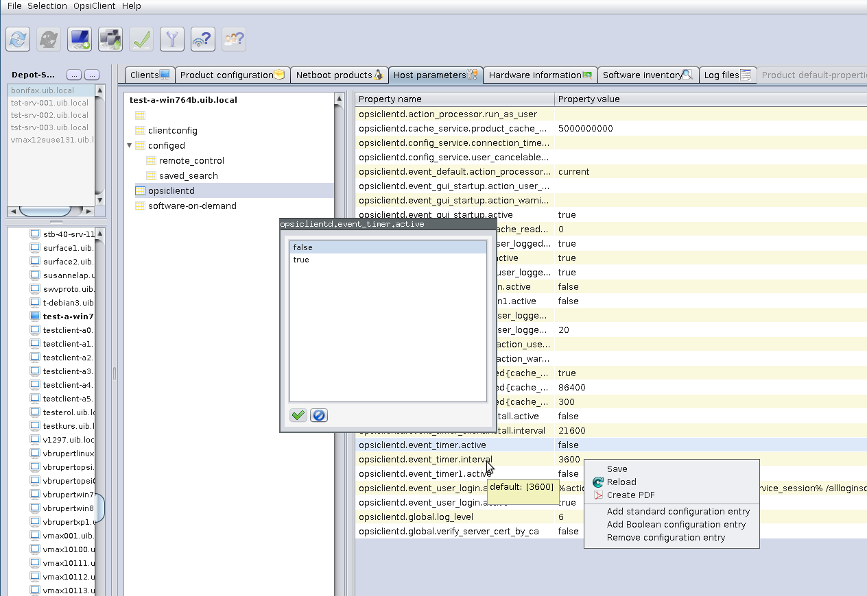Open Hardware information tab
The image size is (867, 596).
[540, 75]
